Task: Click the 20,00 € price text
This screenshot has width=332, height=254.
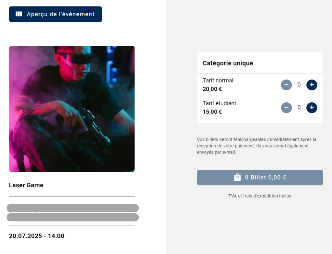Action: click(x=212, y=89)
